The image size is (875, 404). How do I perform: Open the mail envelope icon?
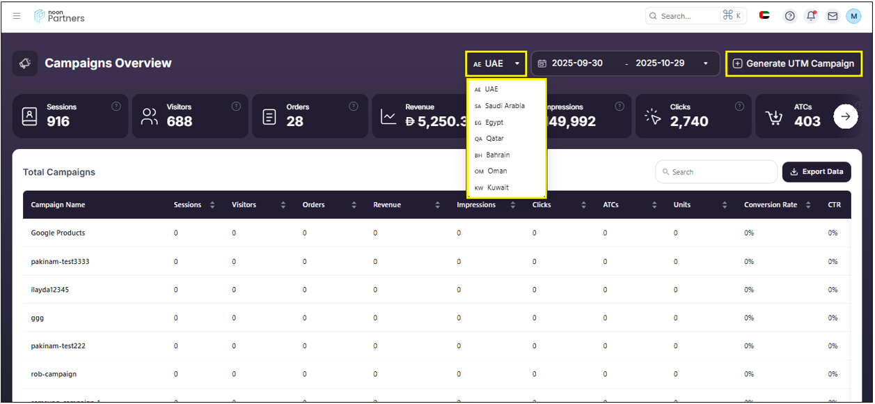pyautogui.click(x=833, y=16)
